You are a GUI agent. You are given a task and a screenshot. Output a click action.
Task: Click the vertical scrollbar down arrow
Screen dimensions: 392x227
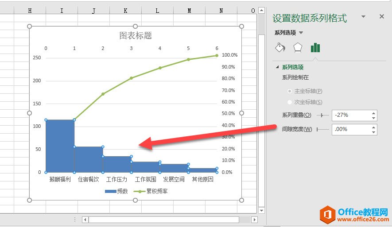[261, 211]
